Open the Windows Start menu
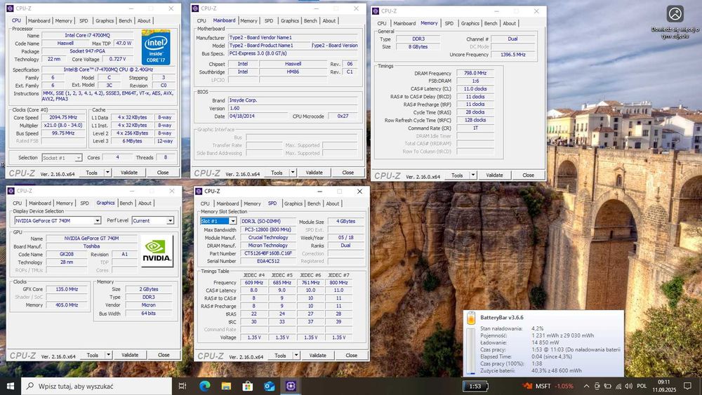702x395 pixels. (11, 386)
